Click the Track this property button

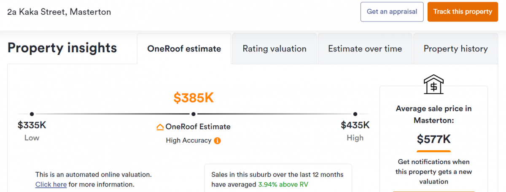[463, 12]
